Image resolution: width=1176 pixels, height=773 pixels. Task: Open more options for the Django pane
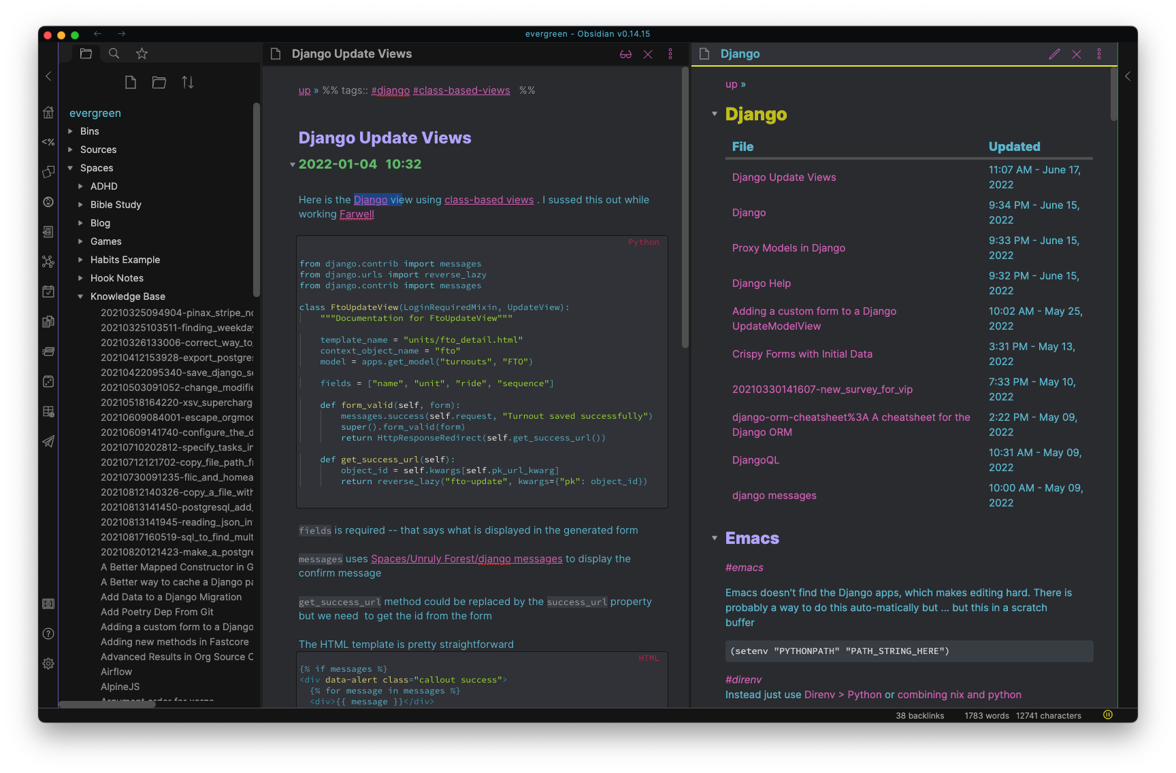1099,54
